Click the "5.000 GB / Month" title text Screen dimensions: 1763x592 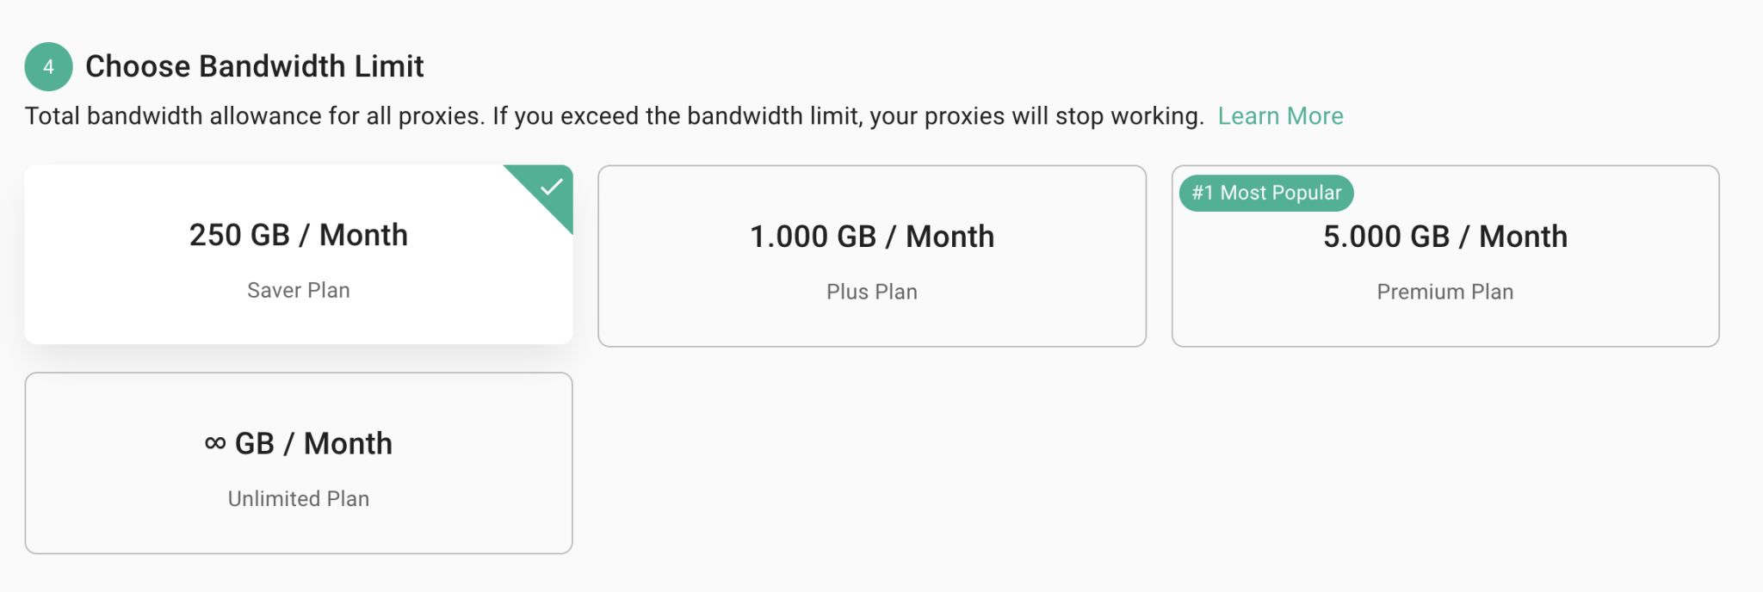point(1444,237)
